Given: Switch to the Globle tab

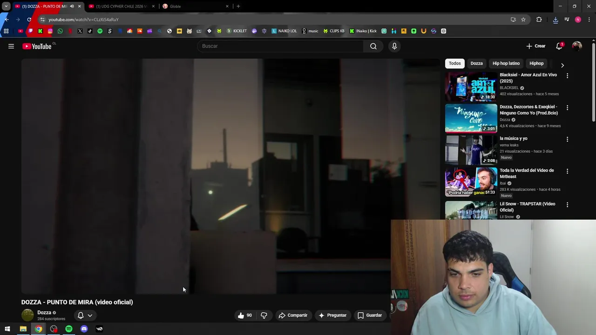Looking at the screenshot, I should [196, 7].
